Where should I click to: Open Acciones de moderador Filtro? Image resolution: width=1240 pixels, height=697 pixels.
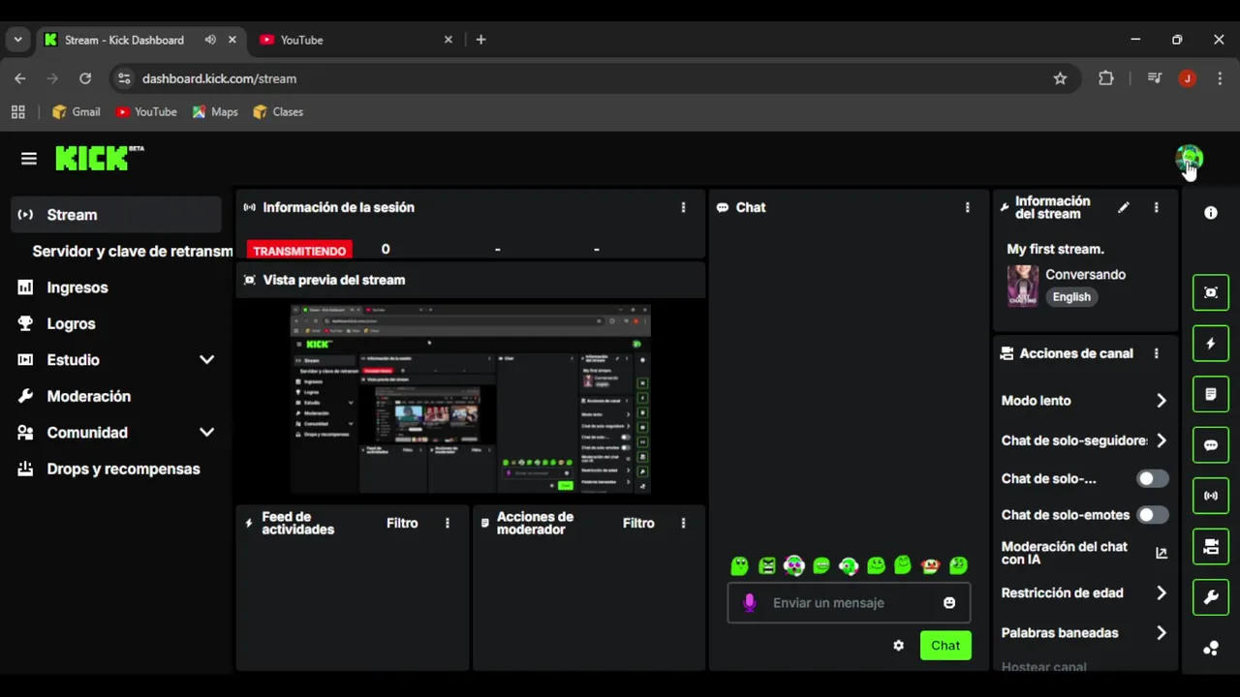coord(638,523)
